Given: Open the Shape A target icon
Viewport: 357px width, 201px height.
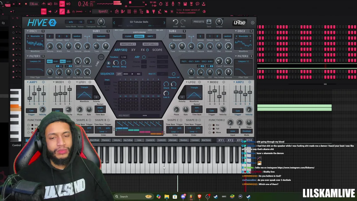Looking at the screenshot, I should 90,120.
